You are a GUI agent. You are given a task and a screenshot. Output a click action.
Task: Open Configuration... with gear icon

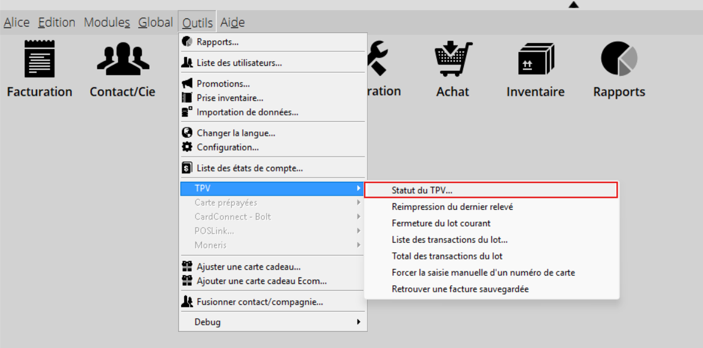pos(227,147)
